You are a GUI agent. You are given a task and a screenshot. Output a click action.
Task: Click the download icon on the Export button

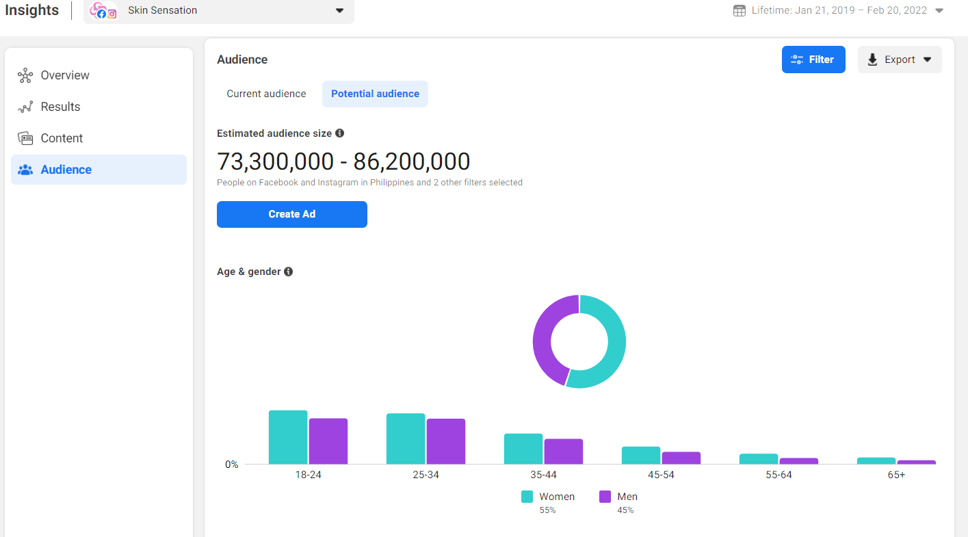tap(872, 60)
